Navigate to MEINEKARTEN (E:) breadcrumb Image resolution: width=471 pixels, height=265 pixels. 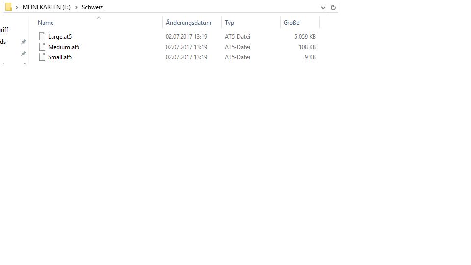pos(47,7)
